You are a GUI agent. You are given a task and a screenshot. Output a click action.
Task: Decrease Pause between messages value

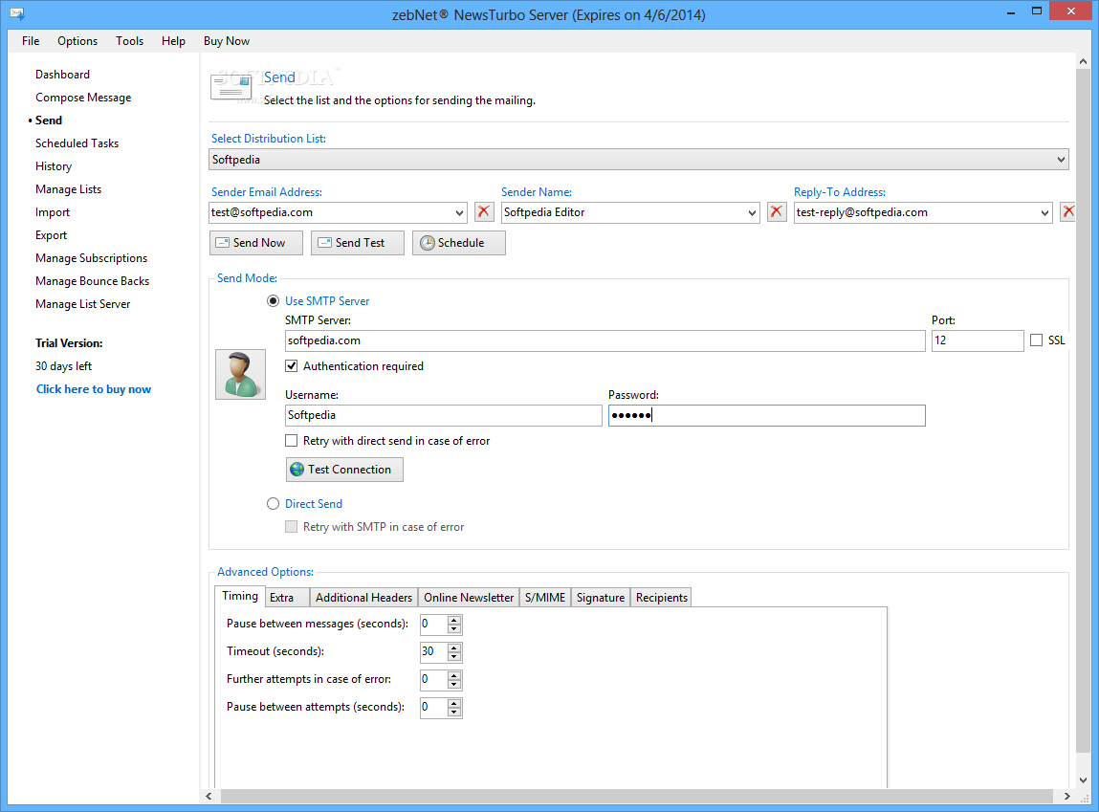[x=454, y=628]
